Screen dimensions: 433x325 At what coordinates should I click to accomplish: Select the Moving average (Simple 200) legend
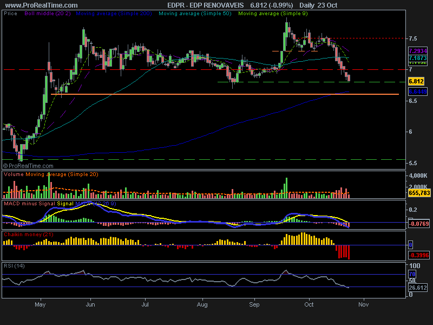click(x=114, y=14)
